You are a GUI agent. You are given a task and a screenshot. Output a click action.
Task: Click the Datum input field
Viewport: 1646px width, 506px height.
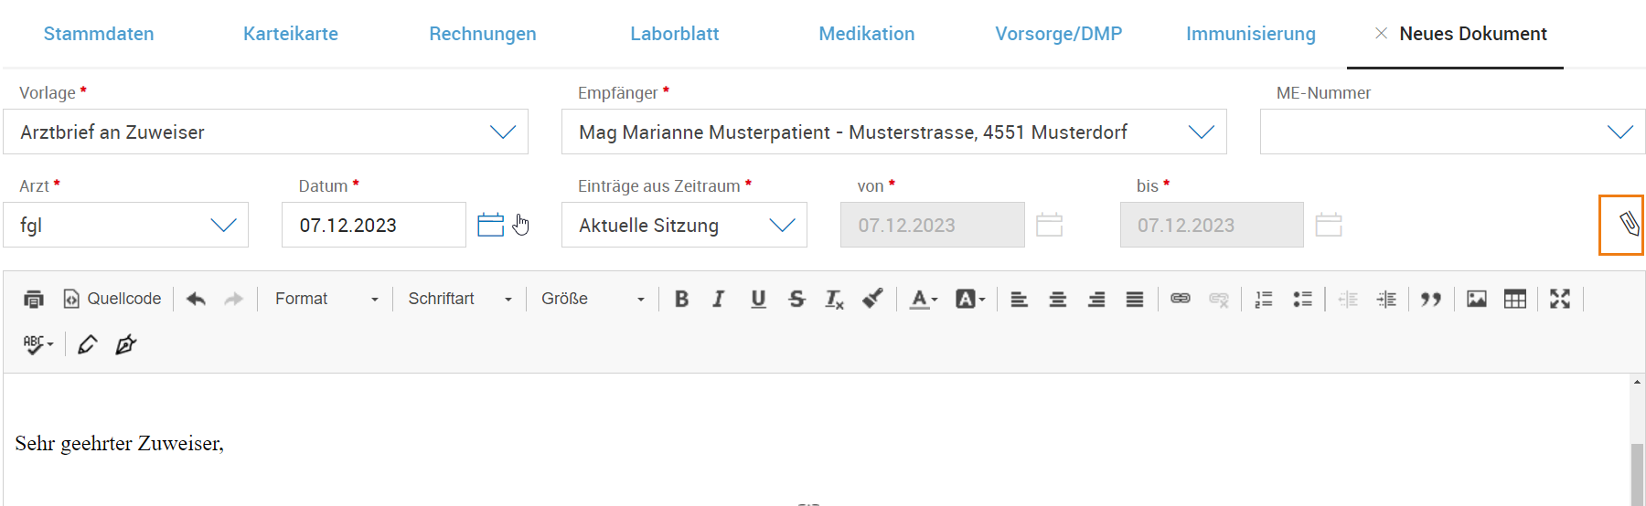[x=373, y=226]
